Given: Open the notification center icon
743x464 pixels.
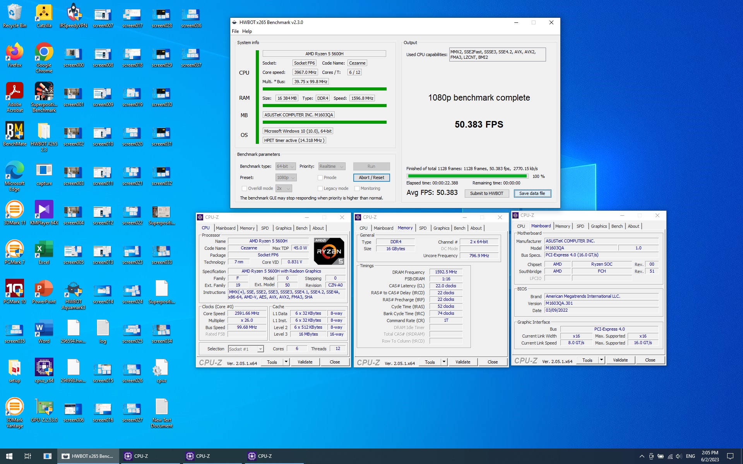Looking at the screenshot, I should (730, 456).
